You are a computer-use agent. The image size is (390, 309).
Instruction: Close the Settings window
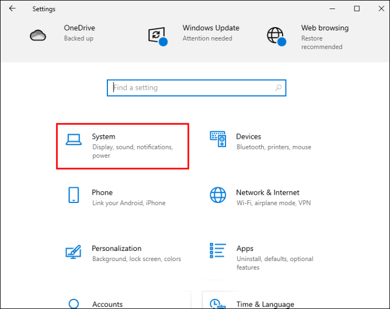[x=381, y=8]
